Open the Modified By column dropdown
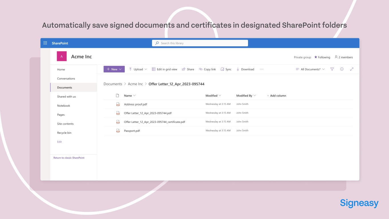 246,96
